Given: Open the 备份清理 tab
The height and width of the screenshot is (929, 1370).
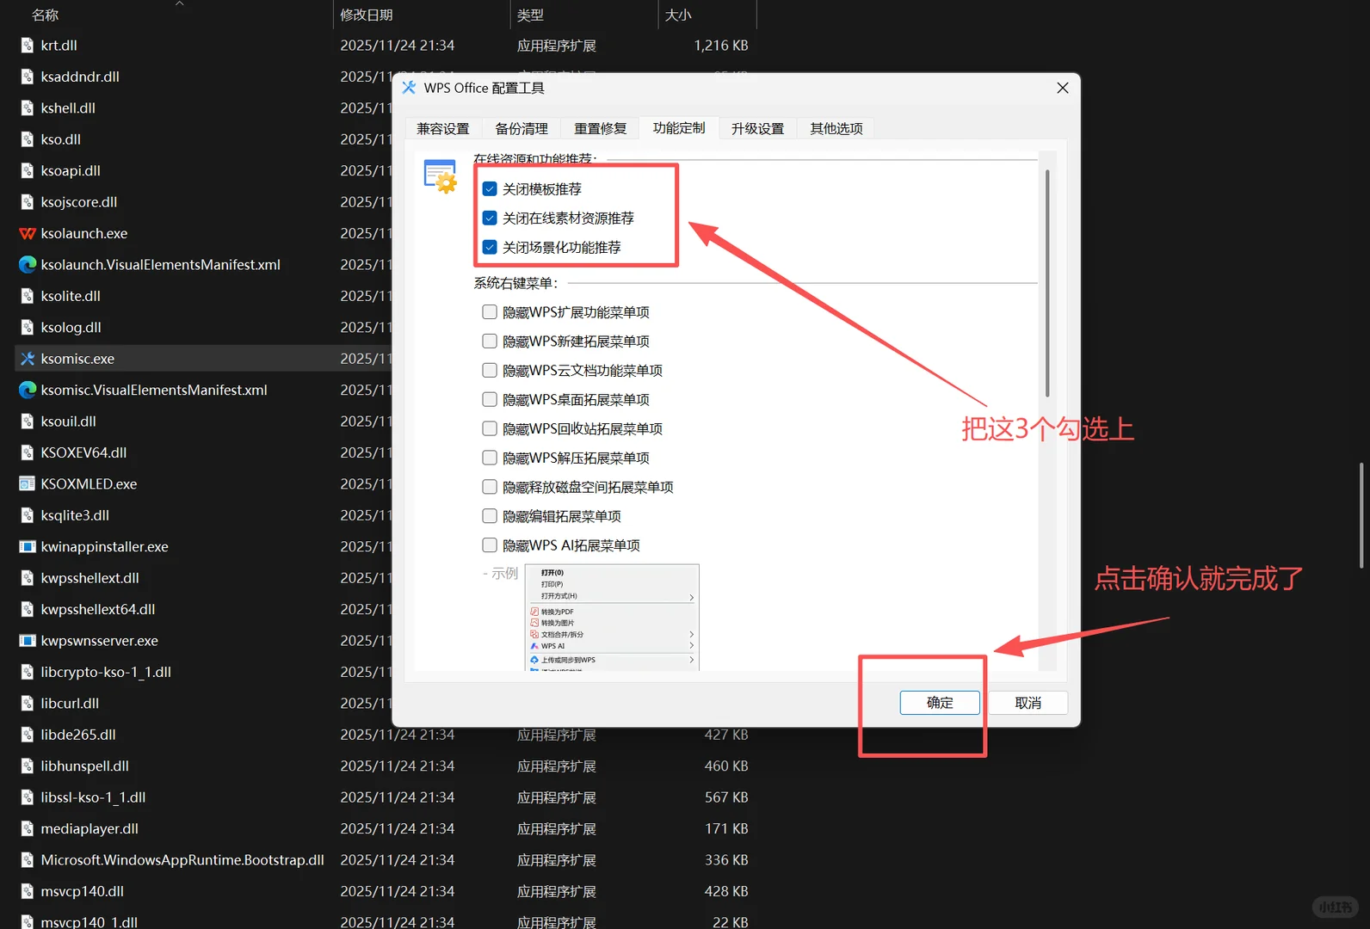Looking at the screenshot, I should (x=521, y=129).
